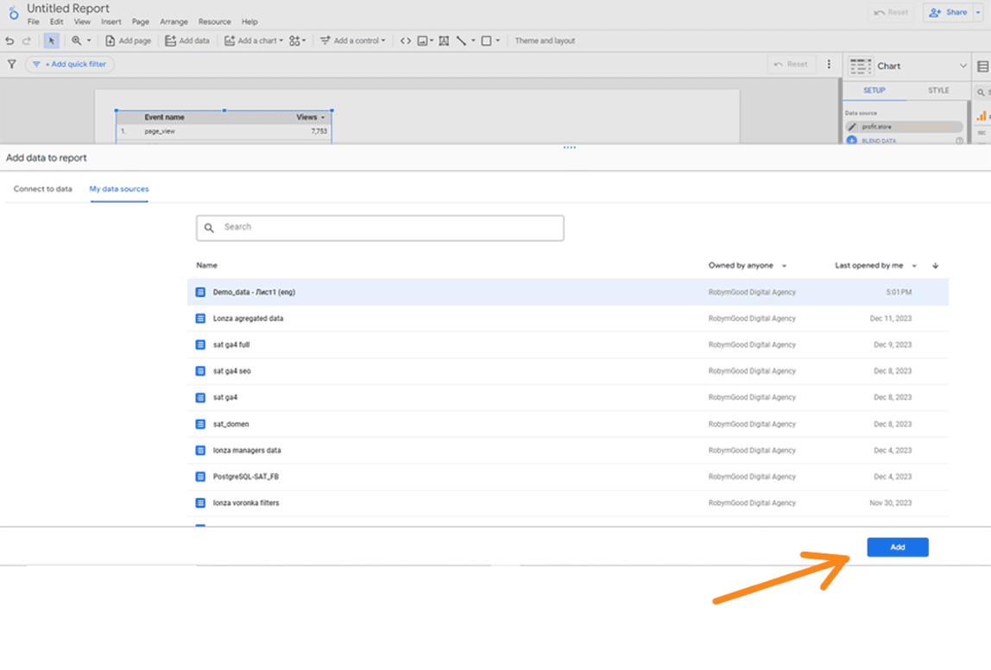Screen dimensions: 991x670
Task: Toggle the data panel icon
Action: [982, 66]
